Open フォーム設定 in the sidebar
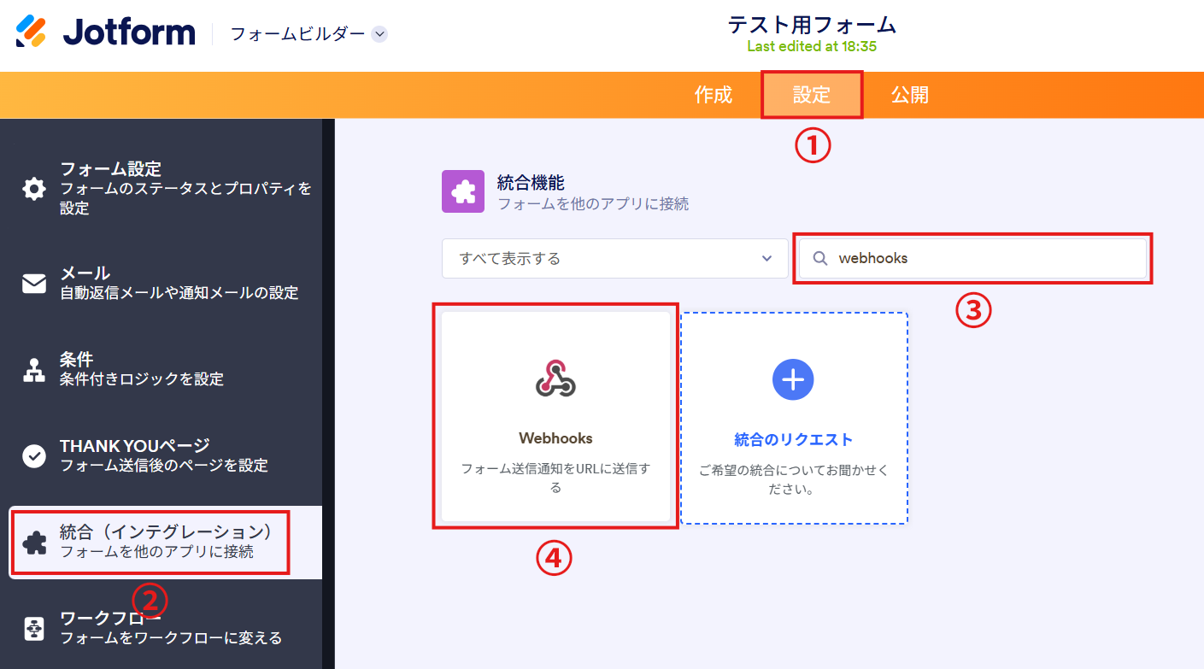 [167, 188]
